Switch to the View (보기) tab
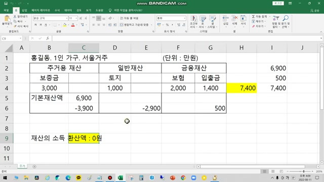324x182 pixels. pos(89,10)
